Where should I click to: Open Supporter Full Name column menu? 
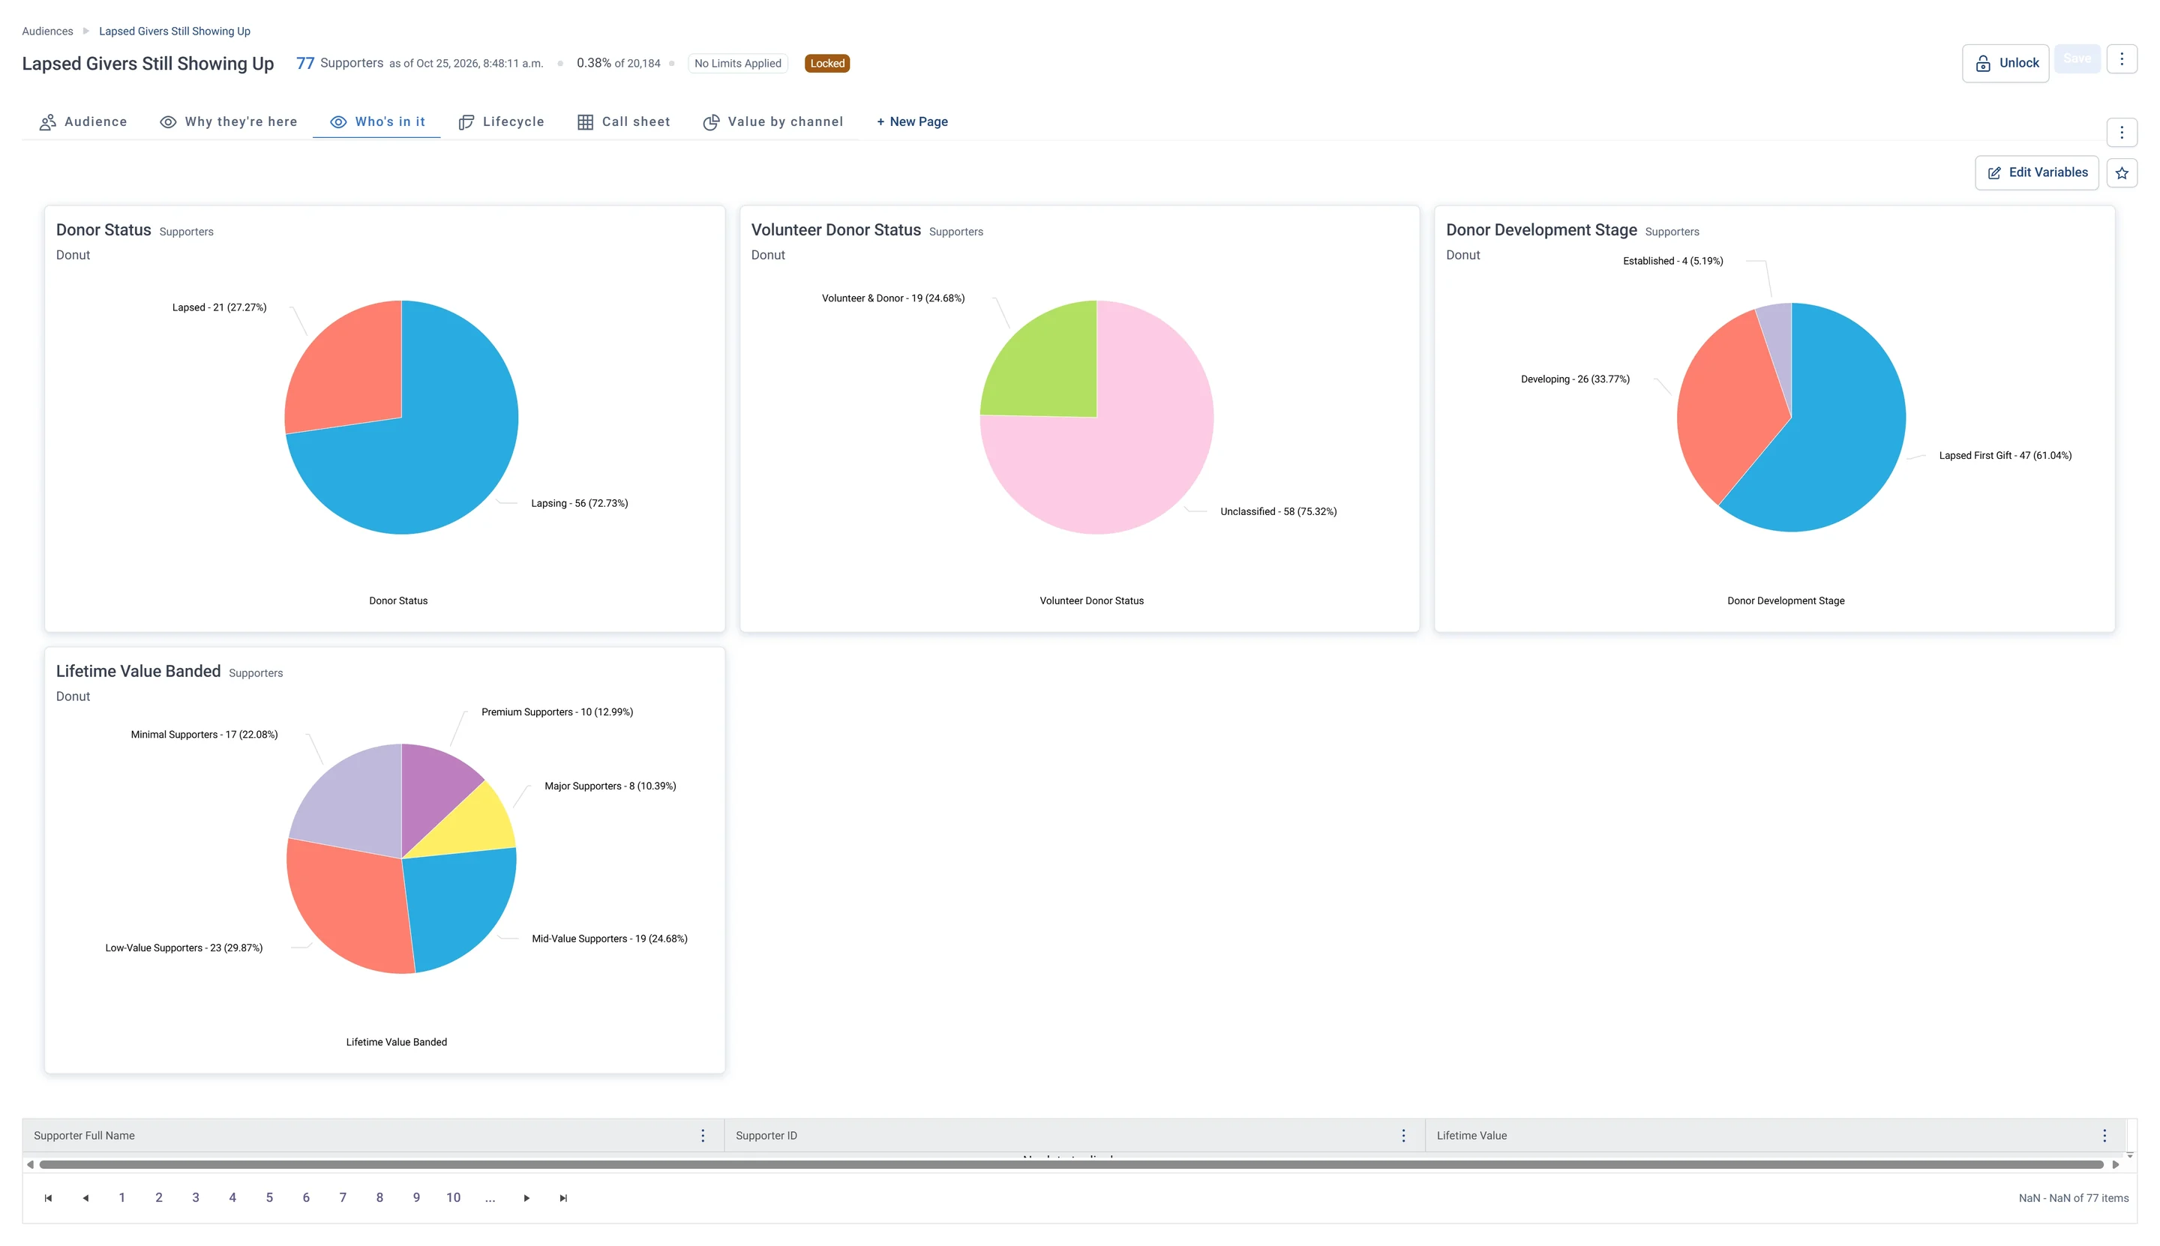coord(703,1136)
